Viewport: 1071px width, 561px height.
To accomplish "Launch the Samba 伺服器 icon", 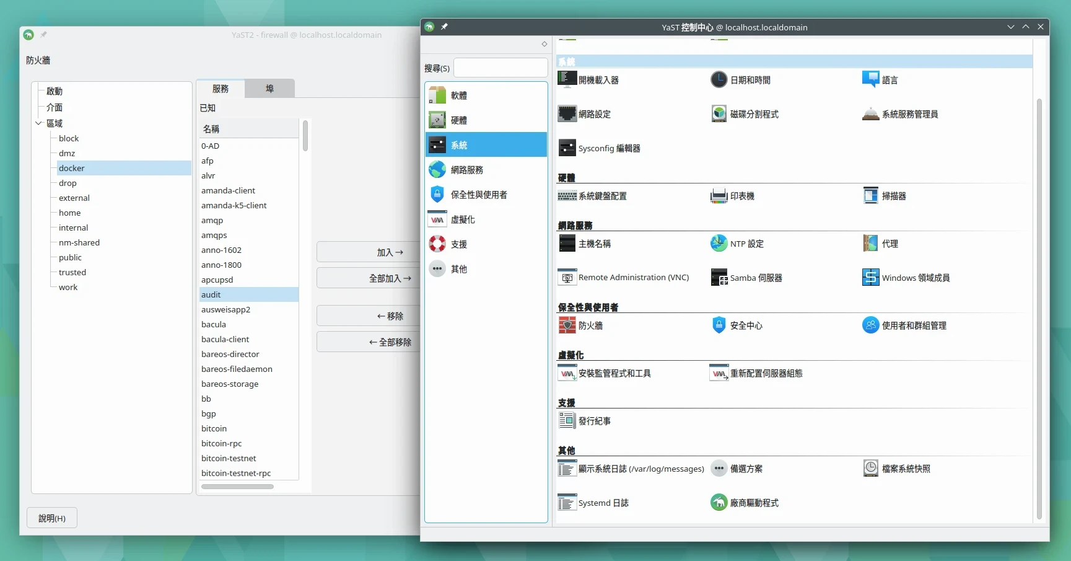I will coord(719,278).
